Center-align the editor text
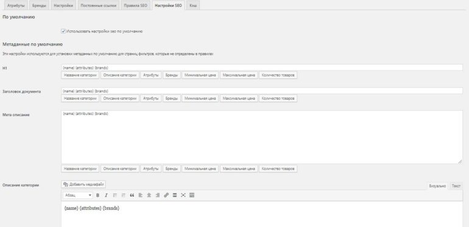This screenshot has width=469, height=227. [149, 195]
